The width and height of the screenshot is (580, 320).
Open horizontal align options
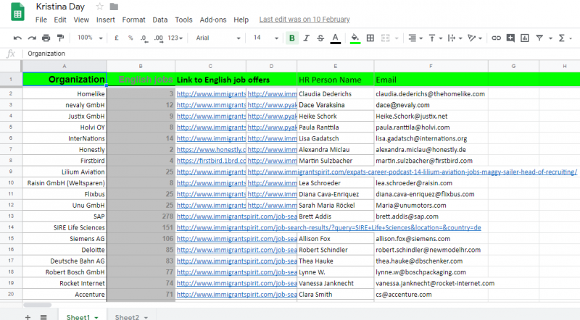coord(415,38)
